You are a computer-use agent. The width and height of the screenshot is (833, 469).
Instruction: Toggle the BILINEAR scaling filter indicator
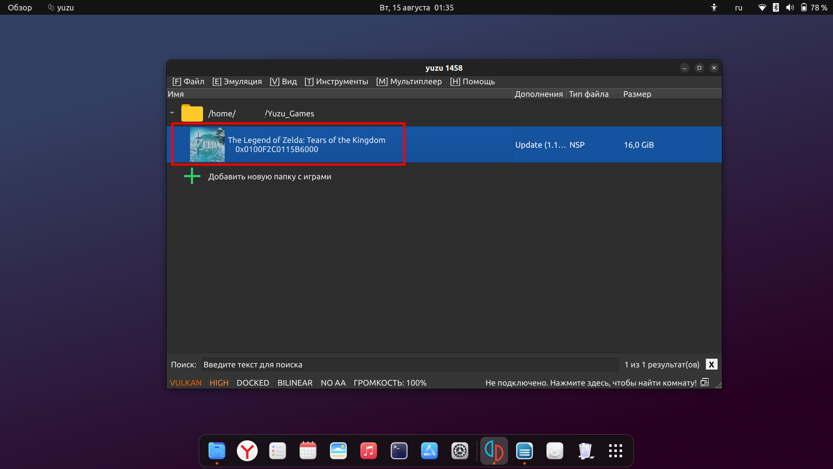295,383
